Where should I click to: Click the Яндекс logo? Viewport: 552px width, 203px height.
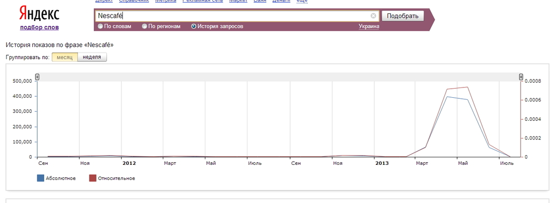pyautogui.click(x=39, y=14)
